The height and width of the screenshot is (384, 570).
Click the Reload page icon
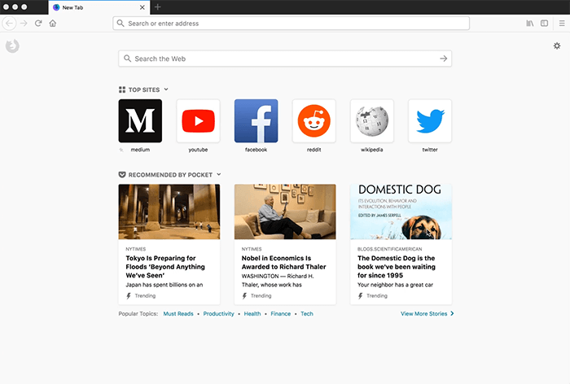click(38, 24)
